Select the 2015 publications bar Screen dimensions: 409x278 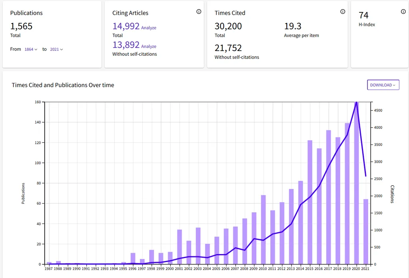pyautogui.click(x=310, y=202)
